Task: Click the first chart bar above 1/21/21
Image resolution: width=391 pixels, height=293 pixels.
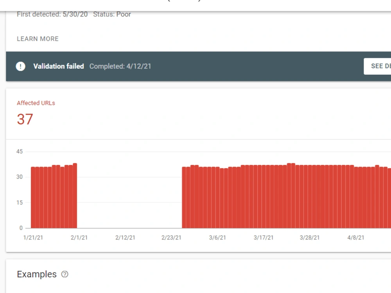Action: click(33, 197)
